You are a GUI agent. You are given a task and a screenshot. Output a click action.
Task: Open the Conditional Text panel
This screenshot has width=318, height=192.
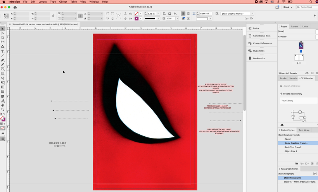coord(262,36)
